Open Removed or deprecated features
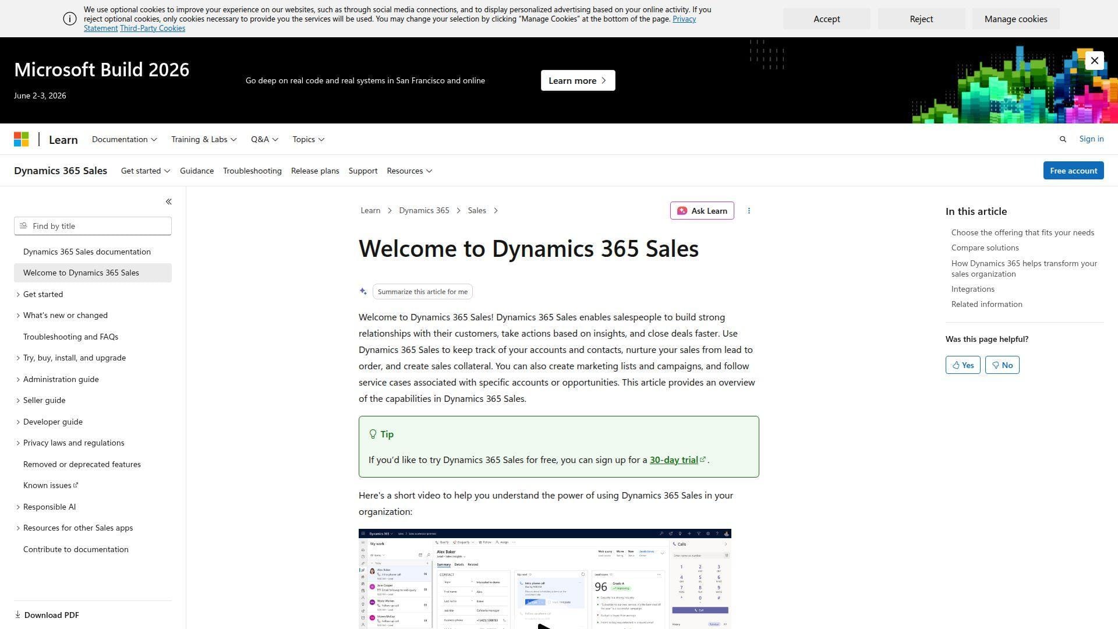The width and height of the screenshot is (1118, 629). click(x=93, y=464)
